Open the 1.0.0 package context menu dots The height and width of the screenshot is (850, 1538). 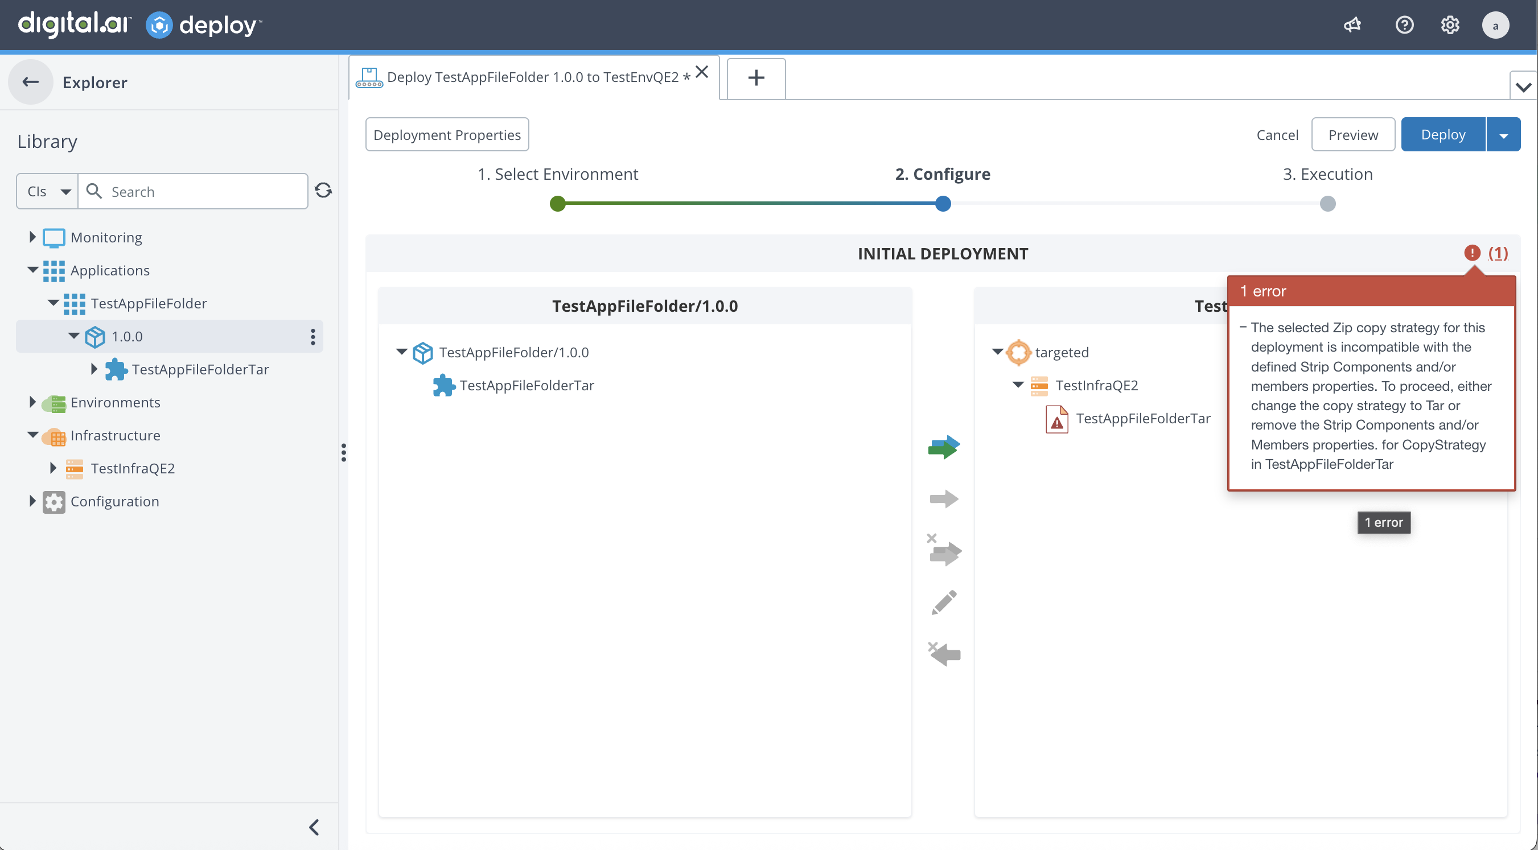click(x=312, y=337)
